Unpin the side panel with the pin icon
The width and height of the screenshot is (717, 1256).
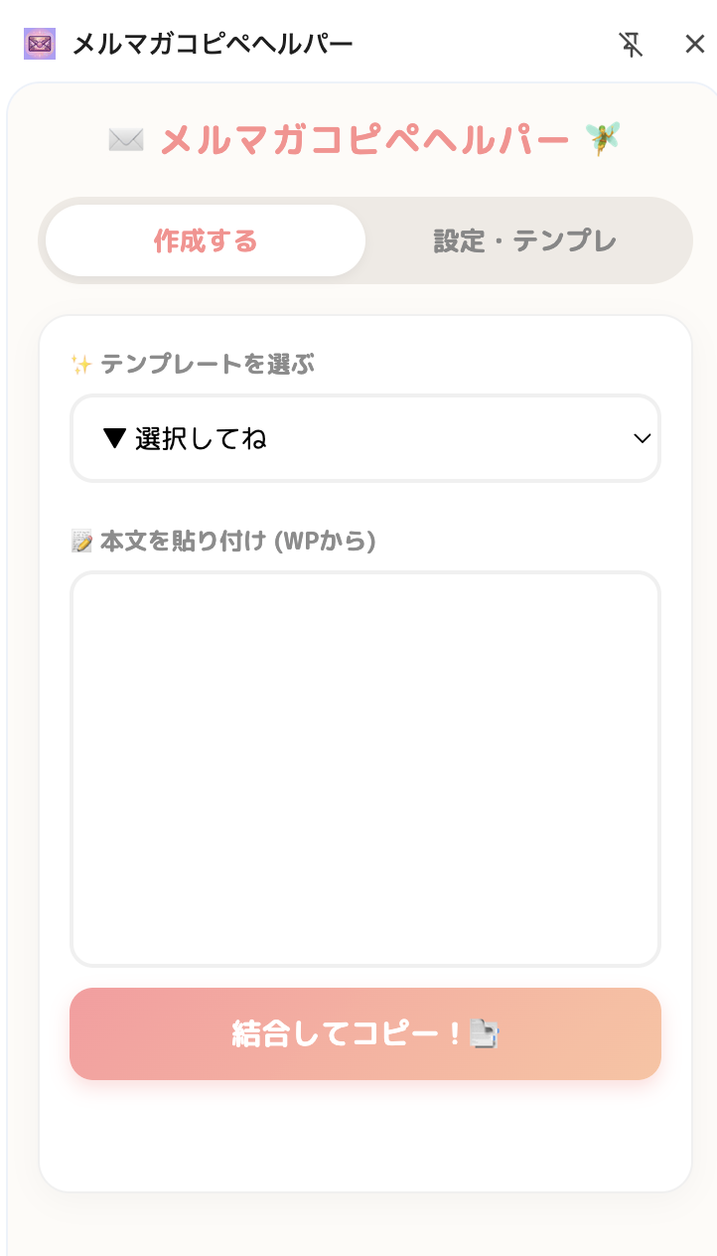point(631,44)
